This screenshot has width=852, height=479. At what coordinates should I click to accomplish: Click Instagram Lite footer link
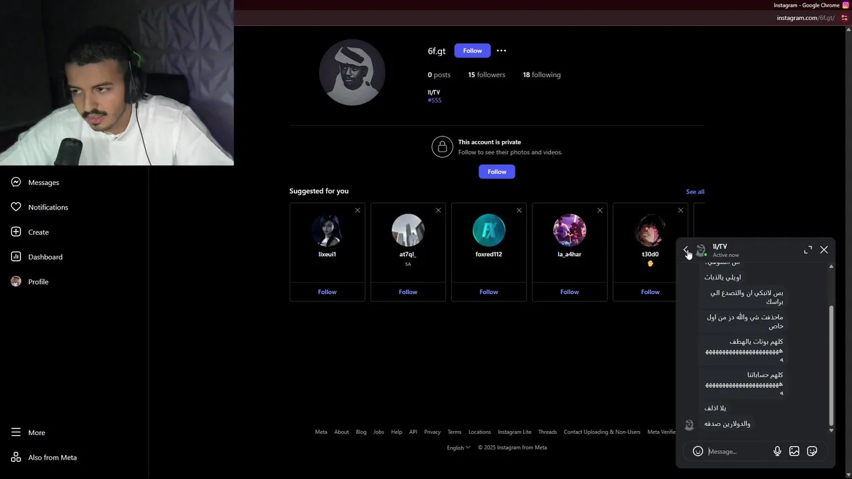tap(515, 432)
